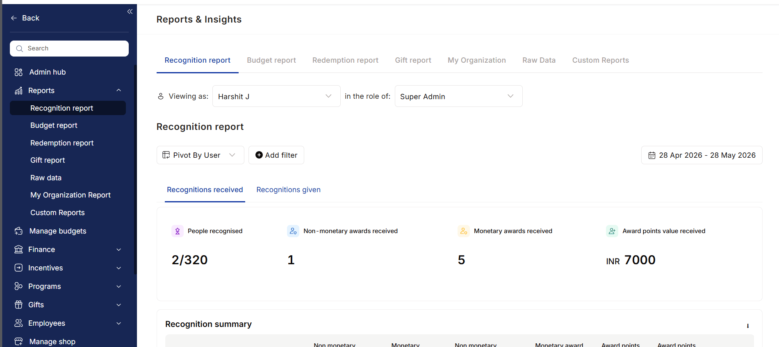This screenshot has width=779, height=347.
Task: Open the Viewing as Harshit J dropdown
Action: tap(276, 96)
